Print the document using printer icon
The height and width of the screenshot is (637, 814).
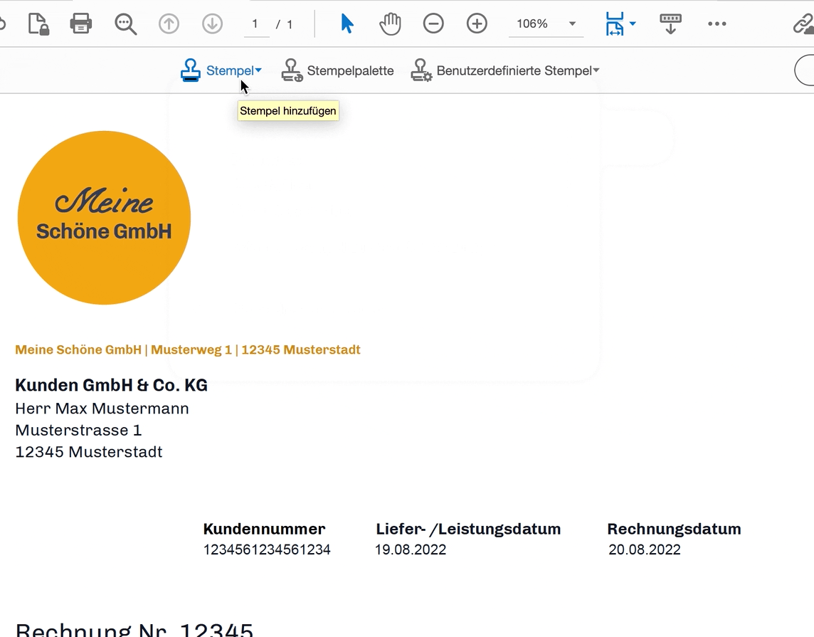(81, 23)
